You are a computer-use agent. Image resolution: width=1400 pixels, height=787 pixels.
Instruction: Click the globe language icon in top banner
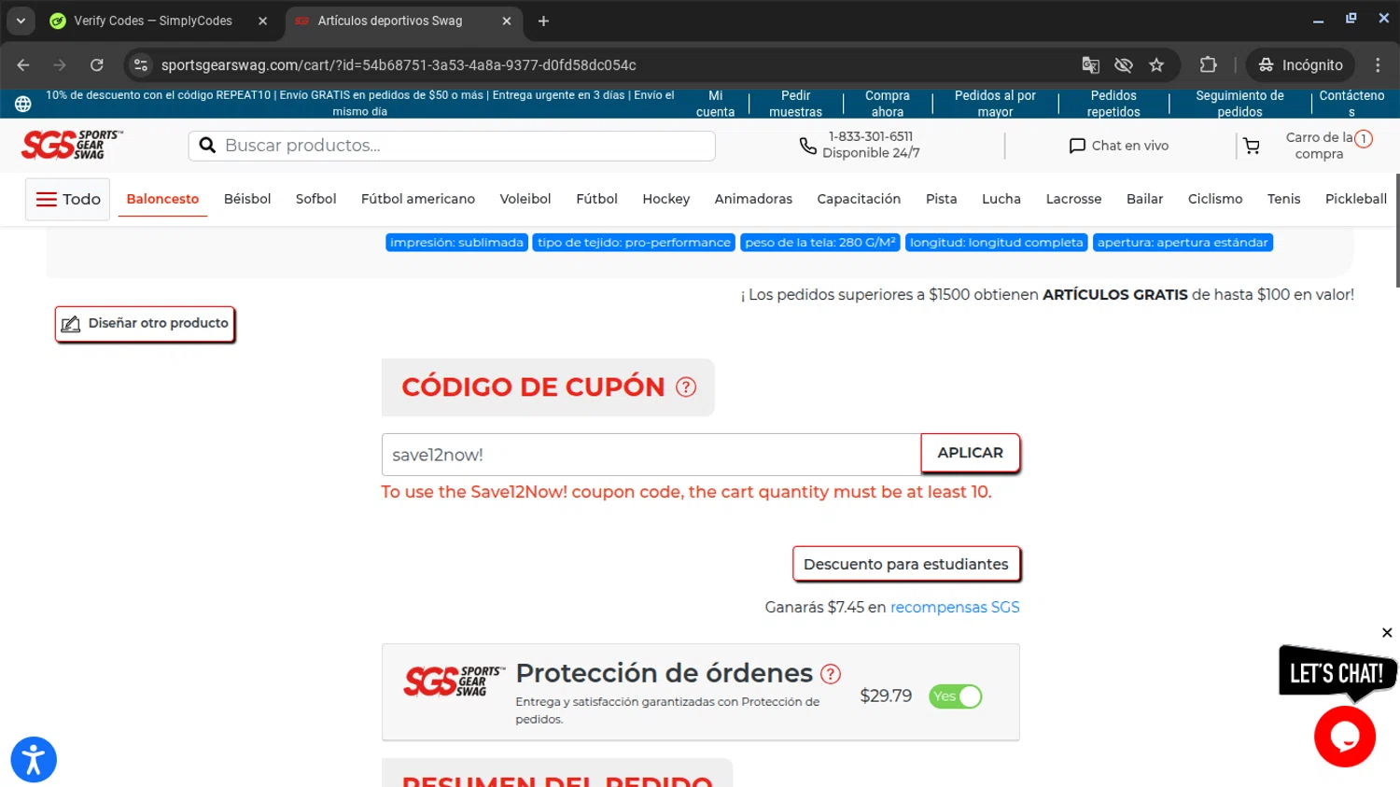coord(22,104)
